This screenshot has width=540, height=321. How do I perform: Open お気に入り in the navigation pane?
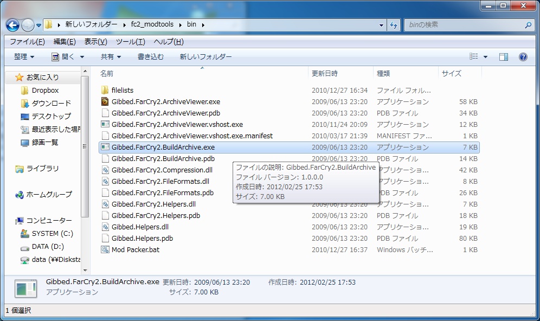click(42, 77)
